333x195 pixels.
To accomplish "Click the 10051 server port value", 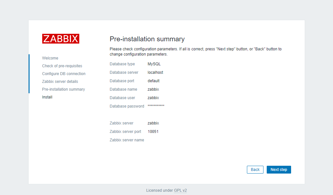I will point(153,132).
